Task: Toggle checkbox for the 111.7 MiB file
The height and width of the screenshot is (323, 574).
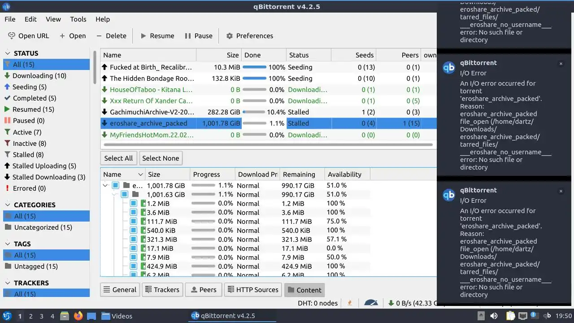Action: pyautogui.click(x=133, y=221)
